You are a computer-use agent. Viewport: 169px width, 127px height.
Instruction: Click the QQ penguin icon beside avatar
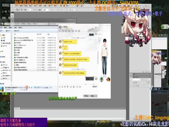(108, 79)
